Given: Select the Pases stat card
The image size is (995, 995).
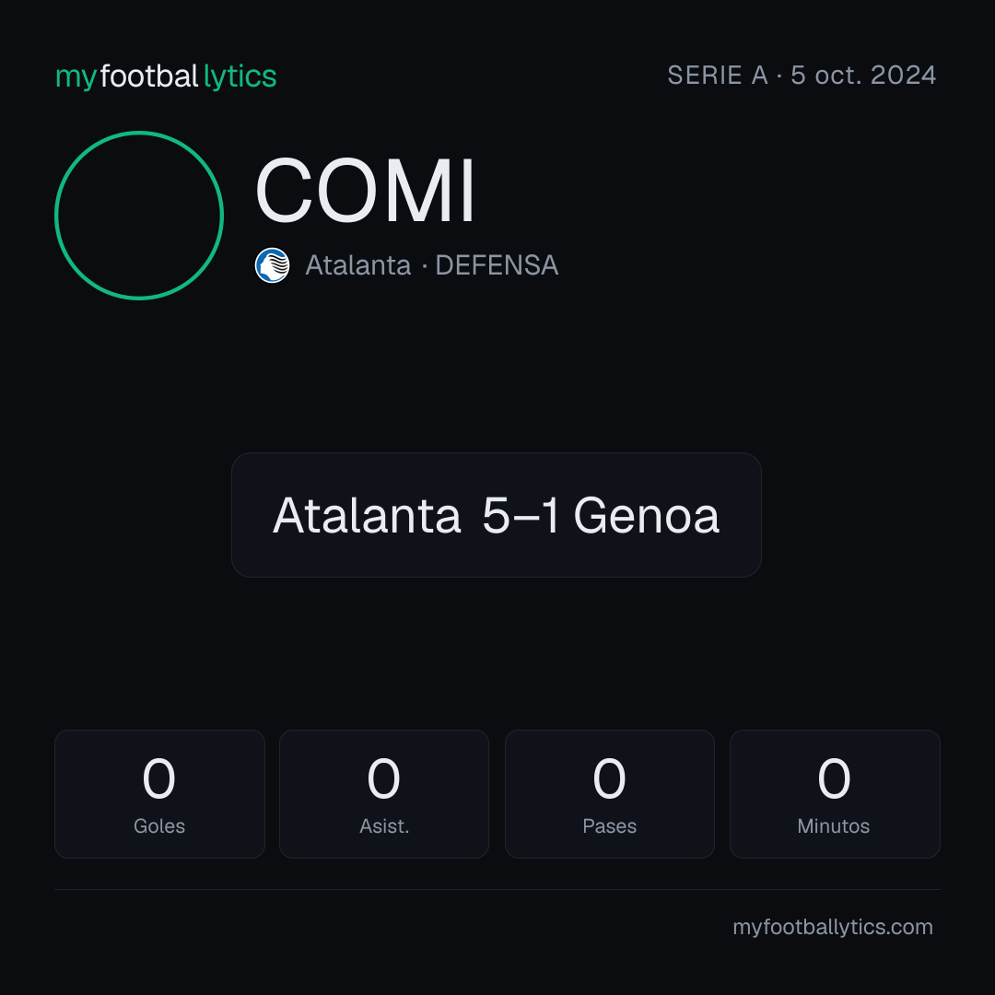Looking at the screenshot, I should click(x=609, y=794).
